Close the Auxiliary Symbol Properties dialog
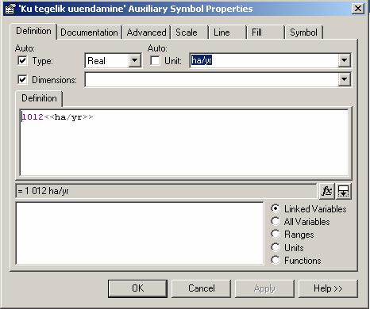Image resolution: width=370 pixels, height=309 pixels. click(358, 9)
